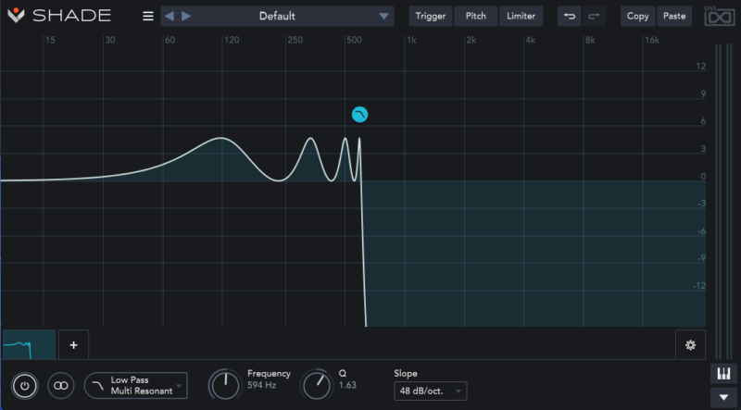Open the 48 dB/oct. Slope dropdown
The image size is (741, 410).
(431, 391)
